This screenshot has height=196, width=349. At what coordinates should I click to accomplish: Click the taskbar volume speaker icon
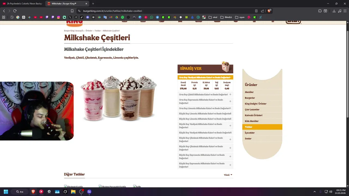[331, 192]
